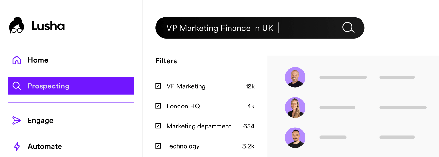Click the Automate lightning bolt icon
The height and width of the screenshot is (157, 439).
pos(17,146)
